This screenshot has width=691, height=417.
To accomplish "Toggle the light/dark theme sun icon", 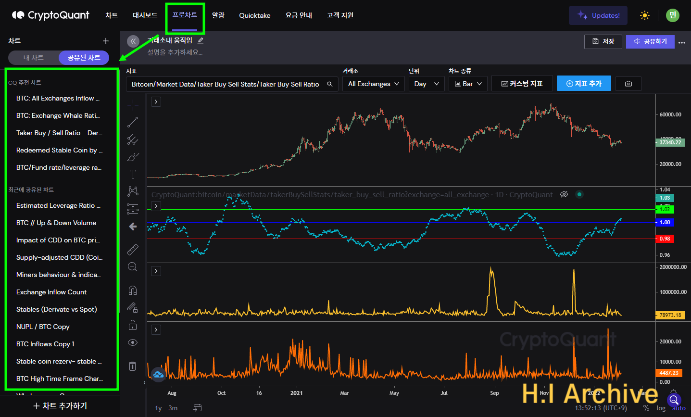I will (645, 15).
